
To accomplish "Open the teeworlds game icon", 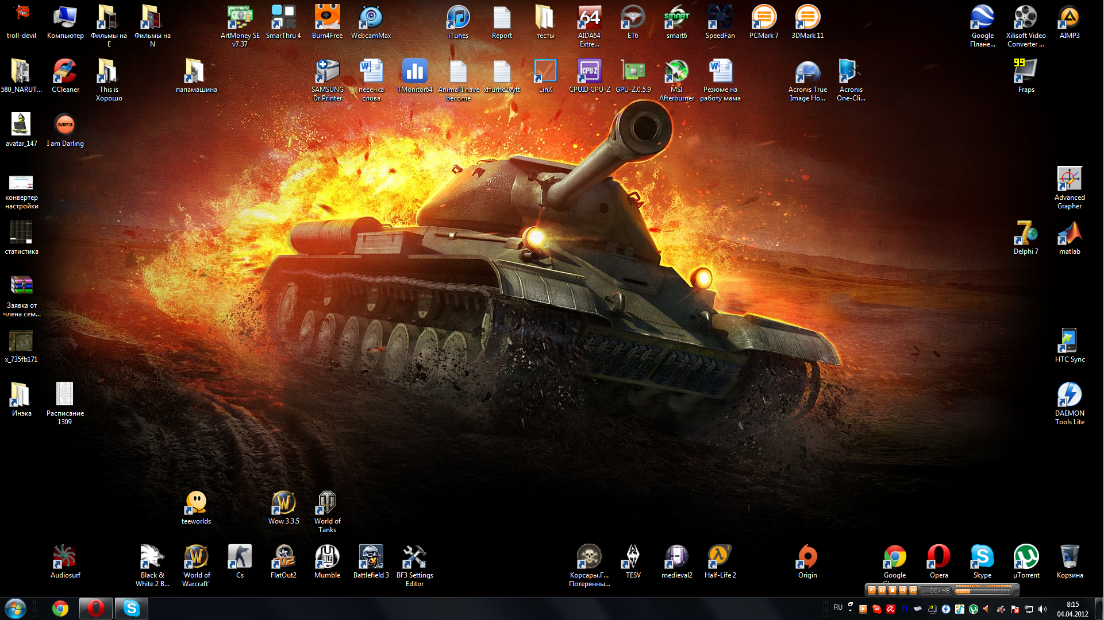I will (x=196, y=508).
